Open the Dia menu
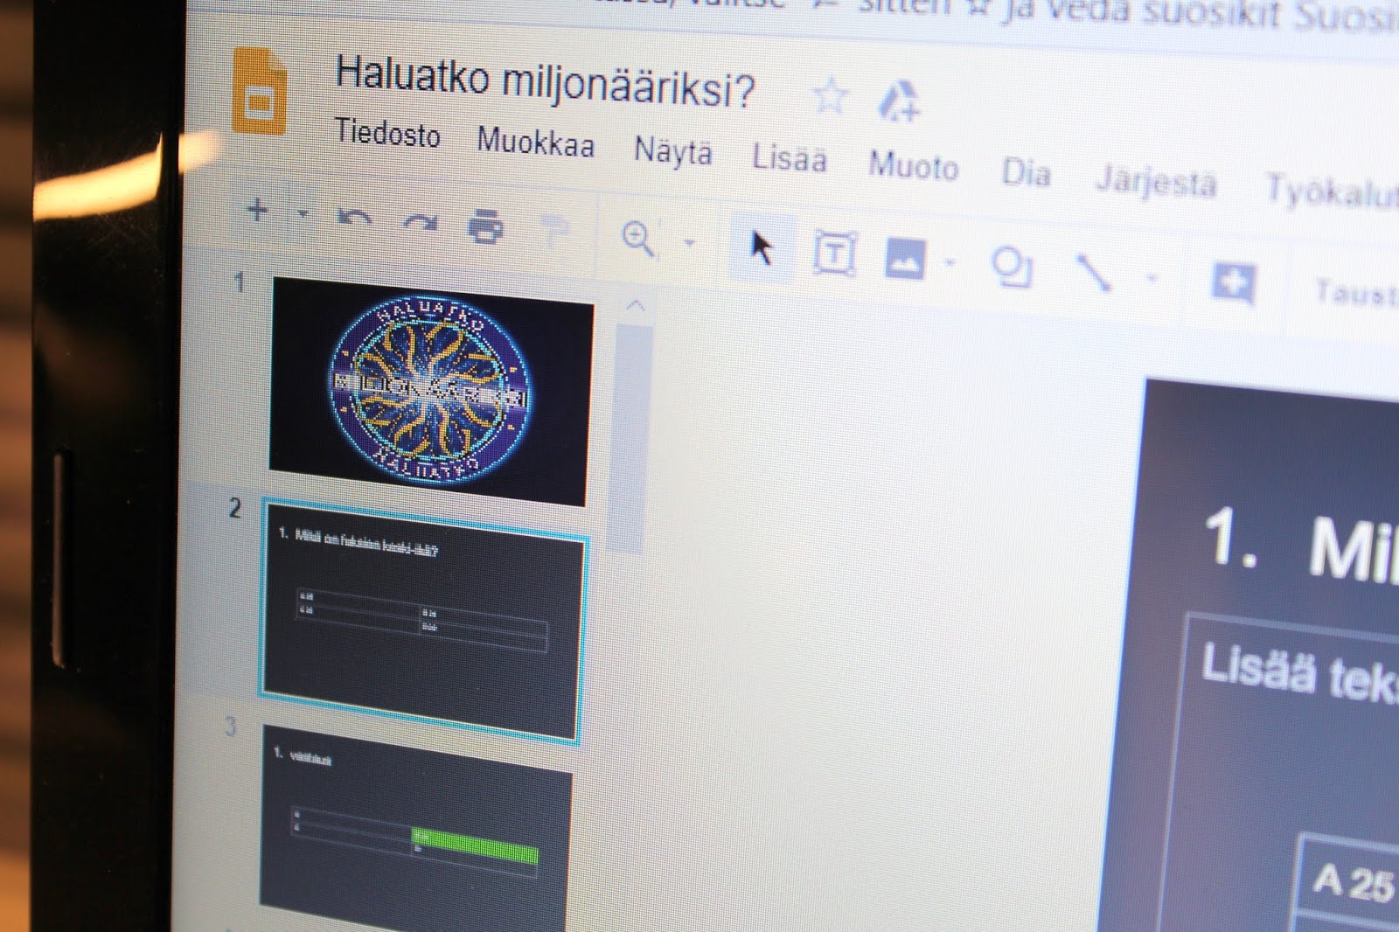This screenshot has width=1399, height=932. coord(1026,172)
